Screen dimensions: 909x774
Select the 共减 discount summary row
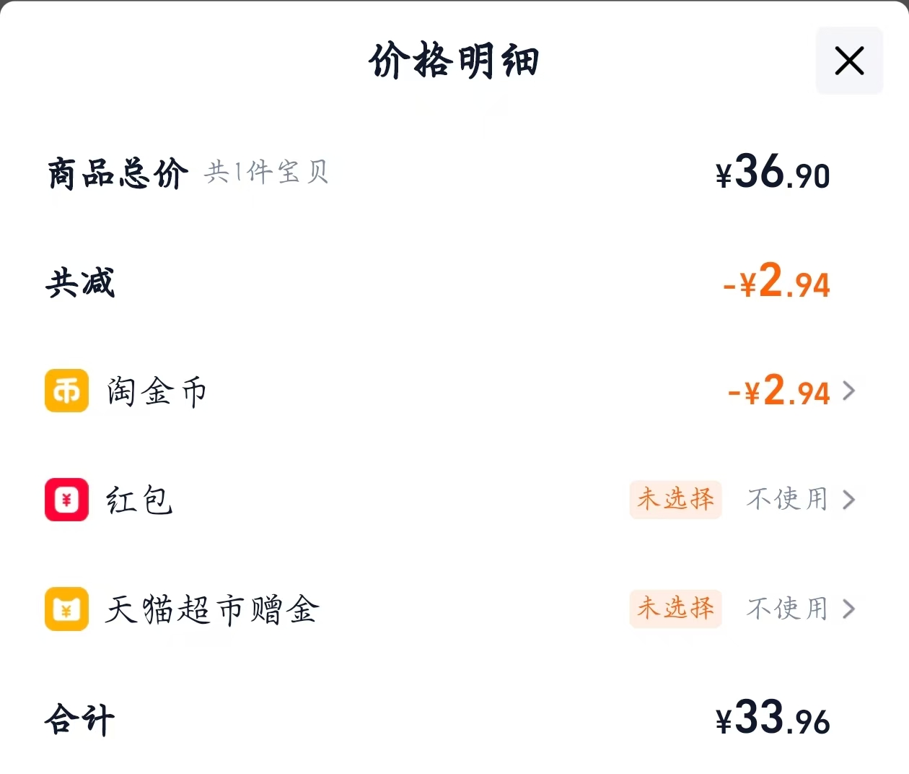click(x=79, y=283)
